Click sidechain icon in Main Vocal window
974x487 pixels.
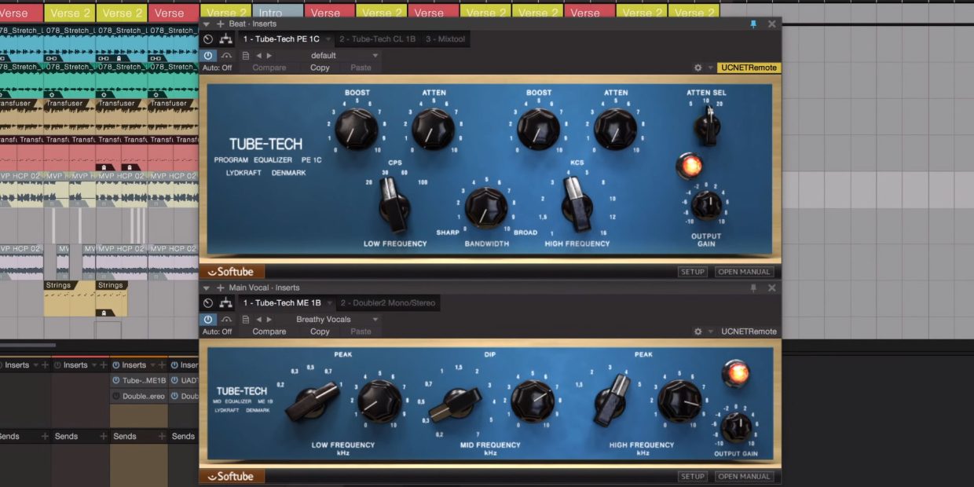click(x=227, y=320)
